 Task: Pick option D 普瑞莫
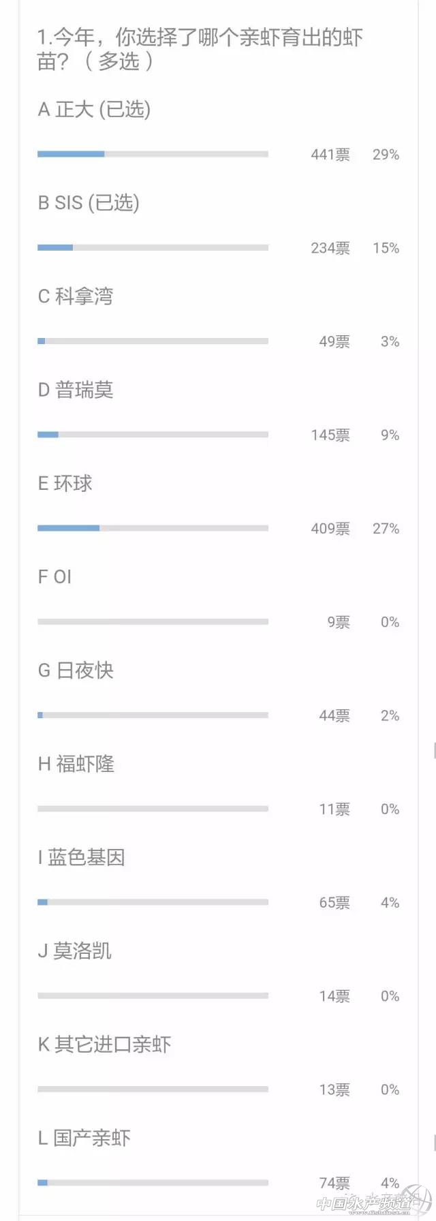click(x=76, y=390)
